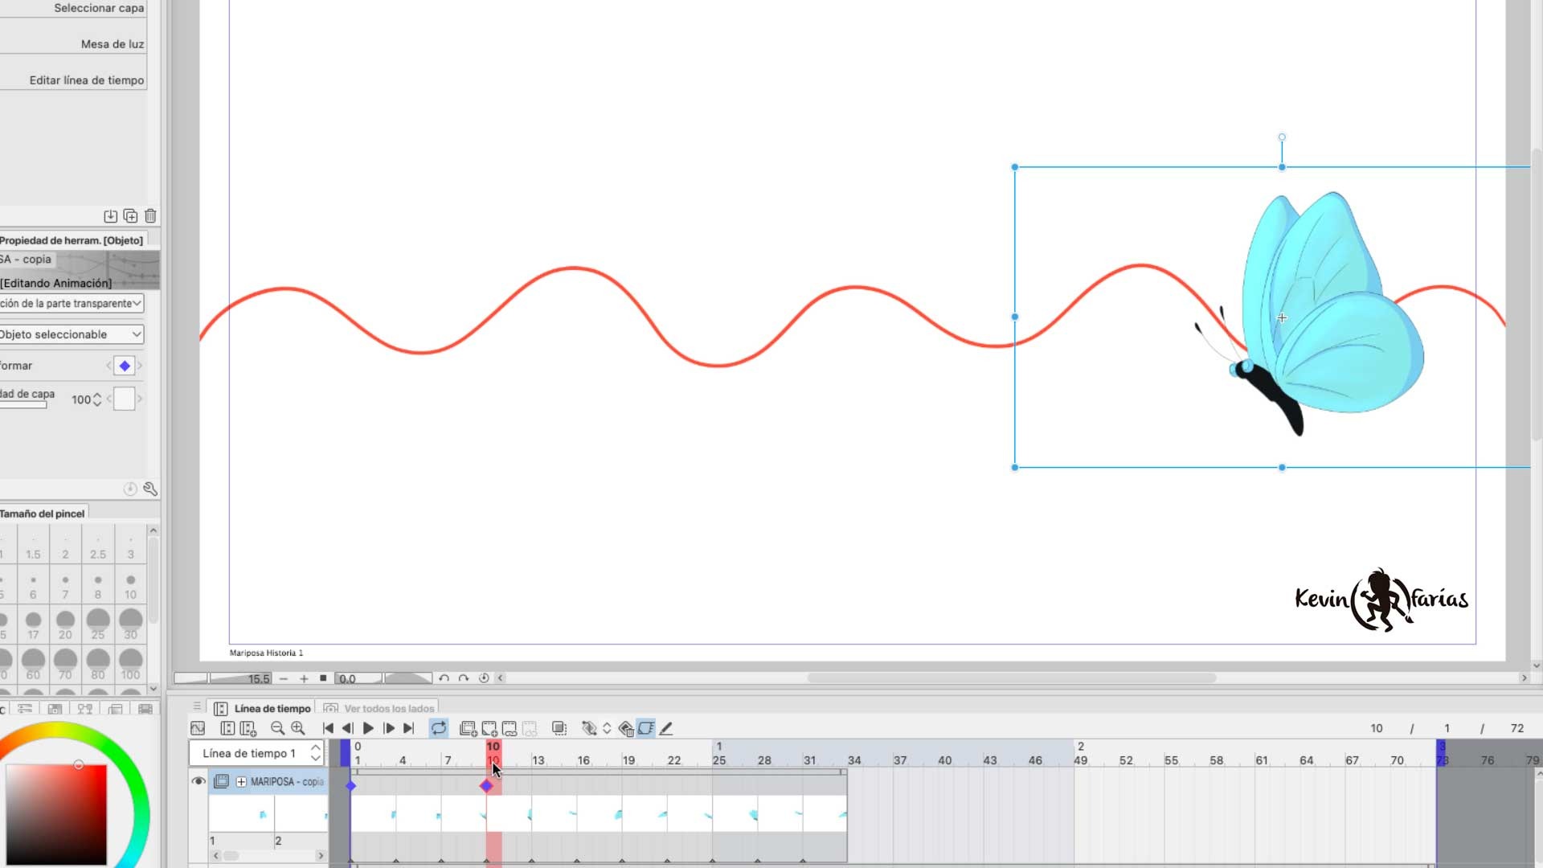Image resolution: width=1543 pixels, height=868 pixels.
Task: Hide the MARIPOSA - copia layer
Action: click(199, 780)
